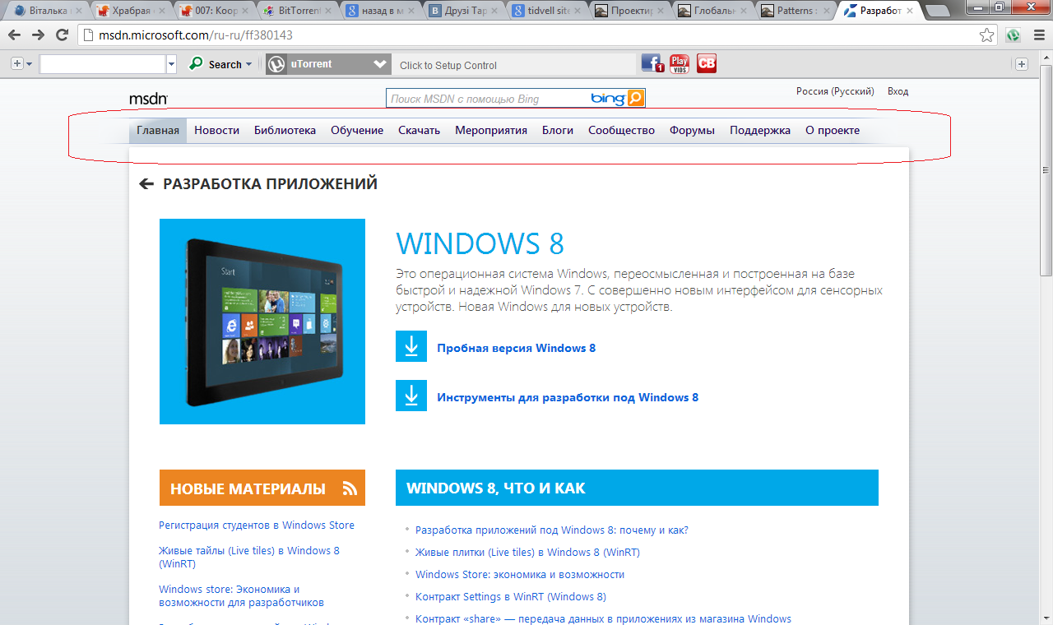Click the plus icon at toolbar's left end

click(16, 64)
